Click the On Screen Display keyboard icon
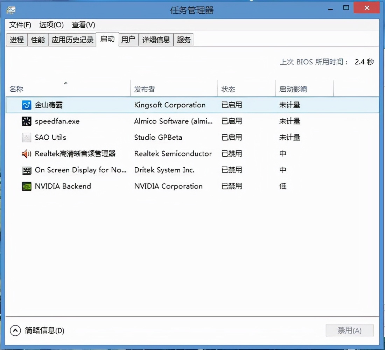The width and height of the screenshot is (385, 350). click(x=26, y=170)
